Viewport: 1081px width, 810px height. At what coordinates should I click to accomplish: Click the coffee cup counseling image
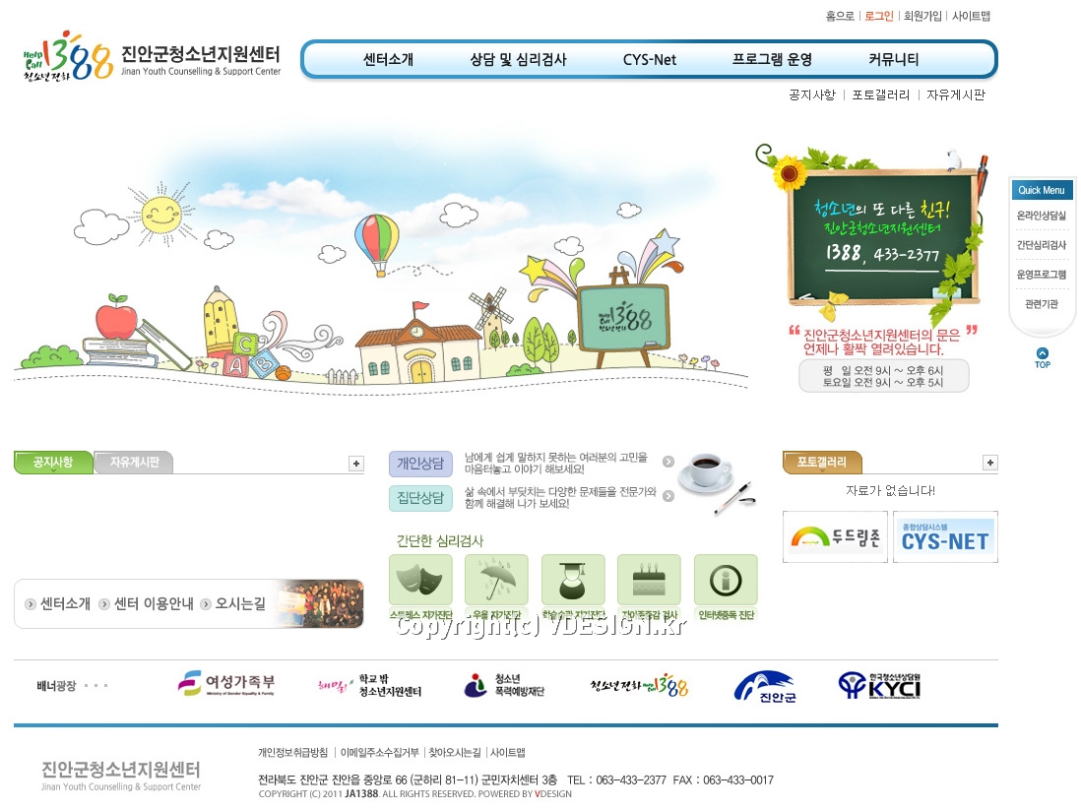tap(717, 482)
